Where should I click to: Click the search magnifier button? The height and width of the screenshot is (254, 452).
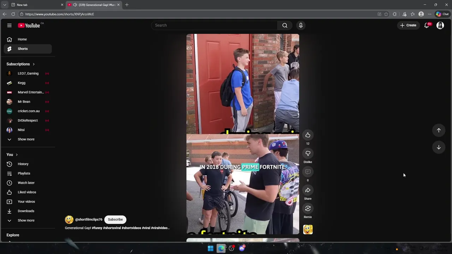285,25
